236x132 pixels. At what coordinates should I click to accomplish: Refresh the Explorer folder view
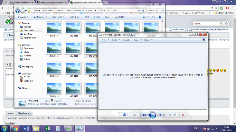pyautogui.click(x=143, y=11)
